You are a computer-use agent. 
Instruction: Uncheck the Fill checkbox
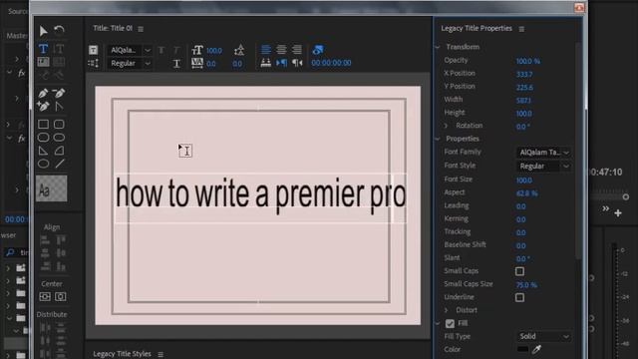coord(450,323)
